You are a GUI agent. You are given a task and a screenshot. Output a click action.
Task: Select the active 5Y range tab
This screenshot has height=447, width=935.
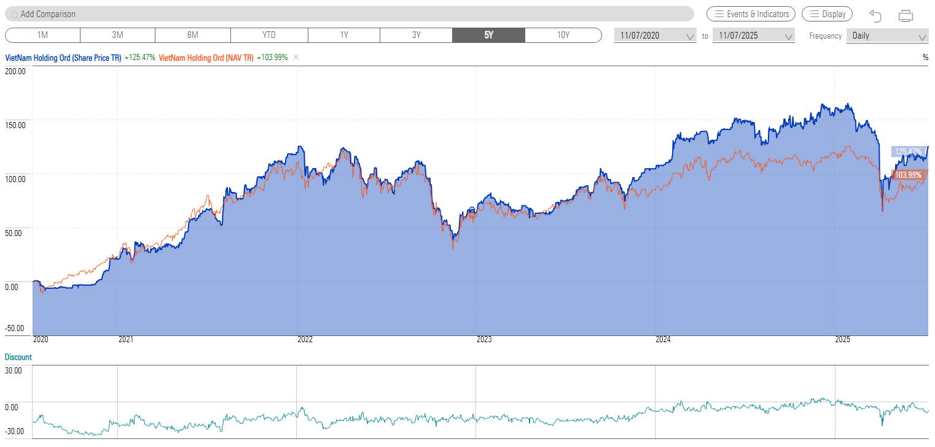click(489, 35)
